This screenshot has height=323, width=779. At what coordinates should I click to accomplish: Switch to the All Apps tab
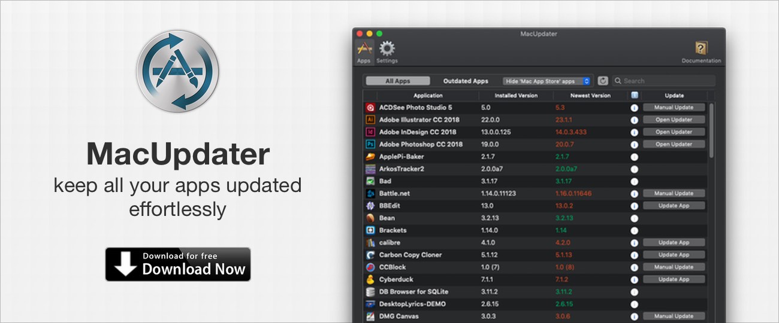398,81
